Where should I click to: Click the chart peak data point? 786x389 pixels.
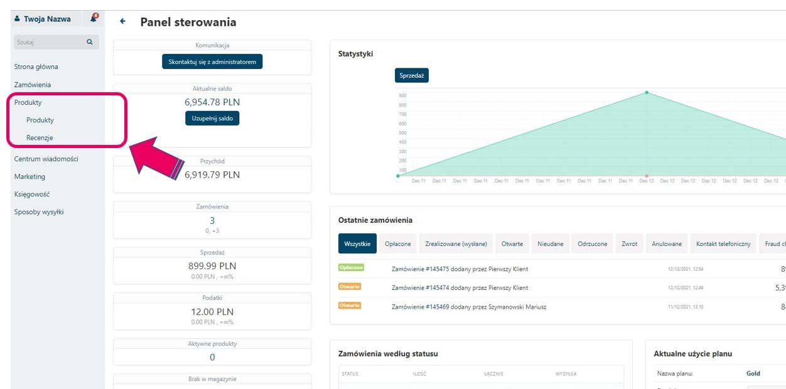pyautogui.click(x=647, y=93)
